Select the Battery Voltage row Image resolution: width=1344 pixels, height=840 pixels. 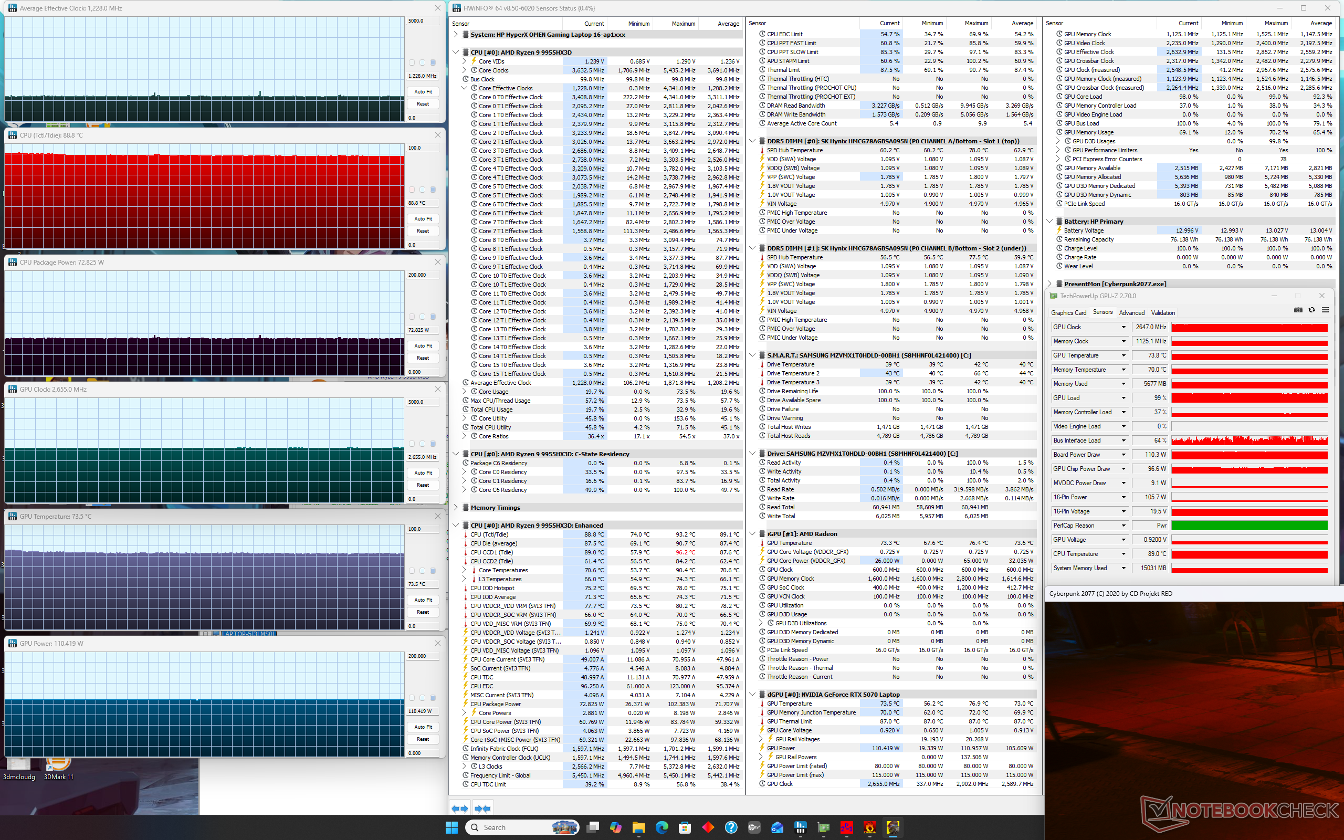pos(1190,230)
